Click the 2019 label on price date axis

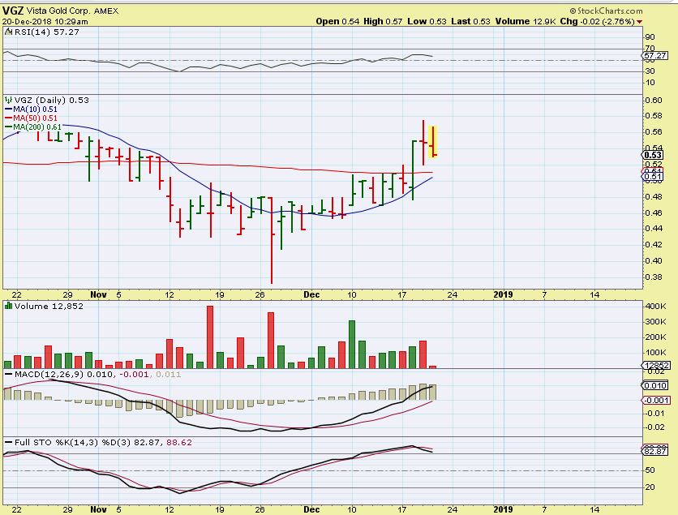504,295
